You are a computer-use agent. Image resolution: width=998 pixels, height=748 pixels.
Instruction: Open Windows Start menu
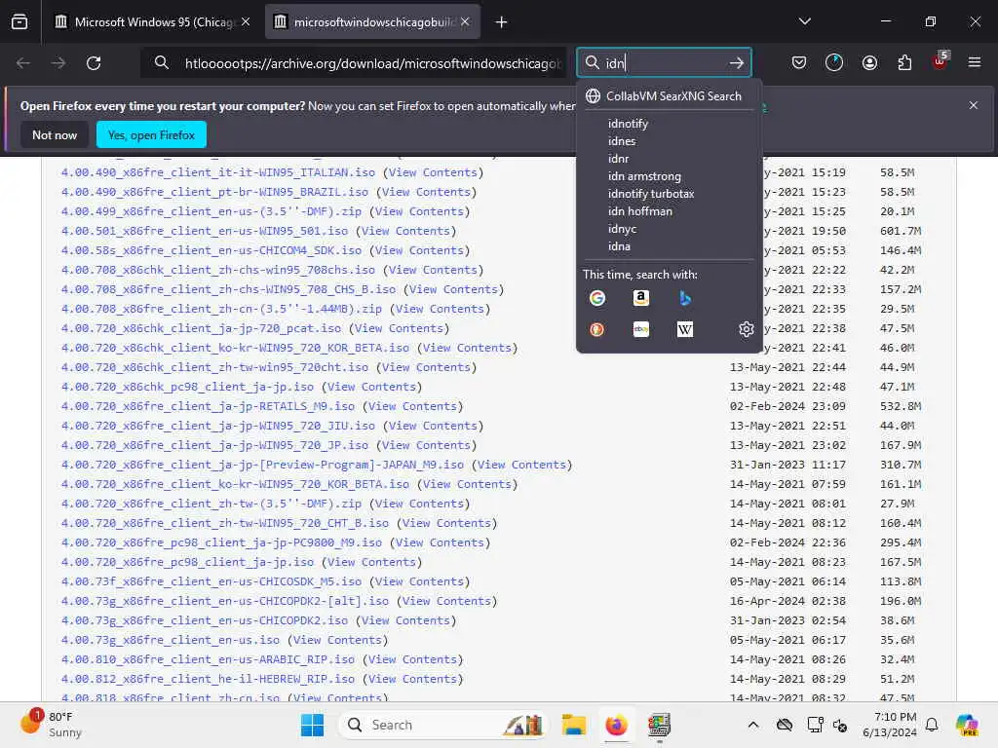312,725
